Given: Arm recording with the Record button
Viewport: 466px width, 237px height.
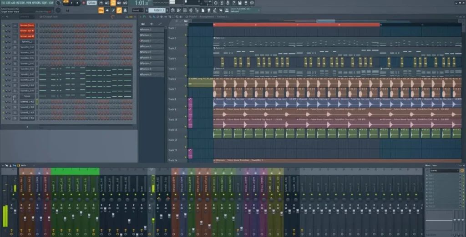Looking at the screenshot, I should click(84, 3).
